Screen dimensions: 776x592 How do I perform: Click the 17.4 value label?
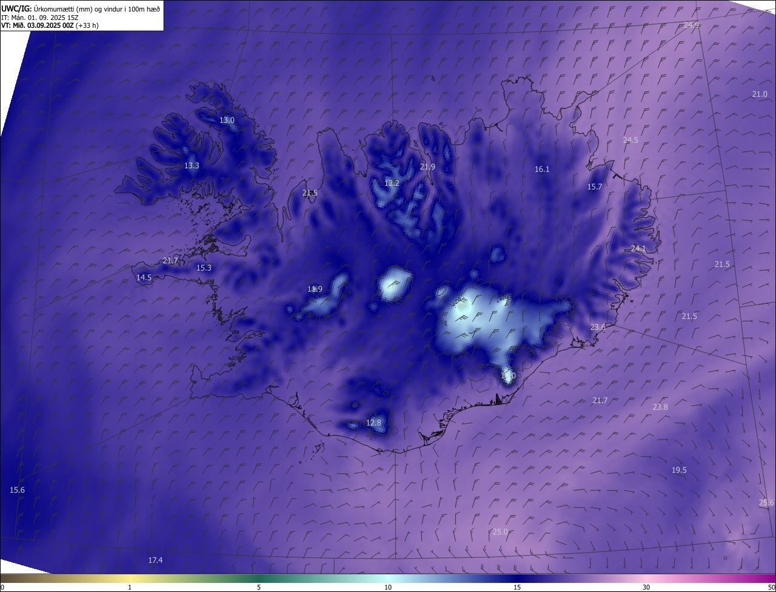pyautogui.click(x=155, y=560)
